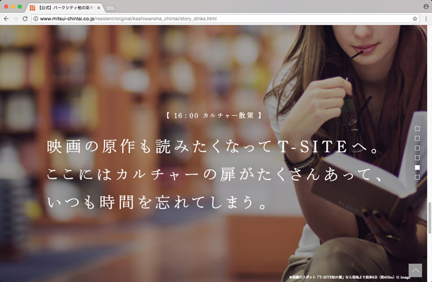Reload the current page
This screenshot has height=282, width=432.
pyautogui.click(x=25, y=19)
